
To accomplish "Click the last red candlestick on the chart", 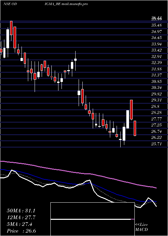I will click(135, 128).
